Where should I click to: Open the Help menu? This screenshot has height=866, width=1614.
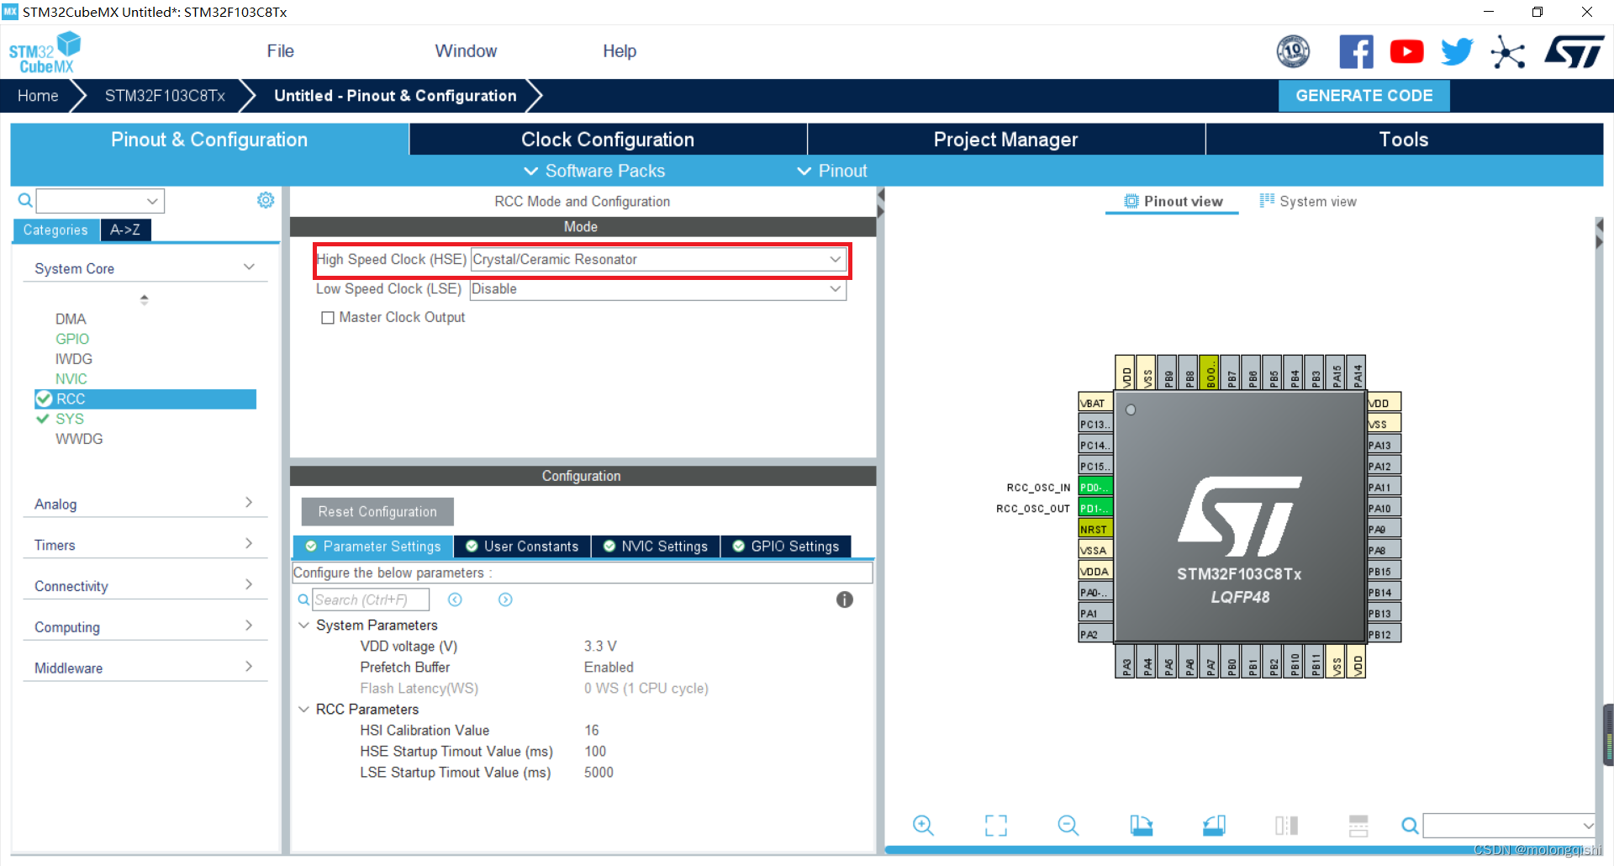620,51
